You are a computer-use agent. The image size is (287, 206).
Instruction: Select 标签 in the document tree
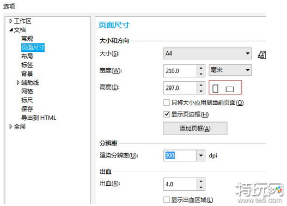[27, 65]
